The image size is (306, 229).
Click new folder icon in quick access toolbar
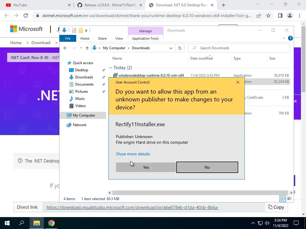[81, 30]
